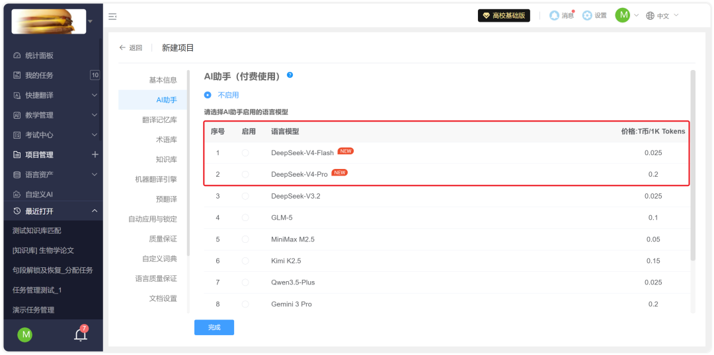Enable Gemini 3 Pro model radio

pyautogui.click(x=245, y=304)
